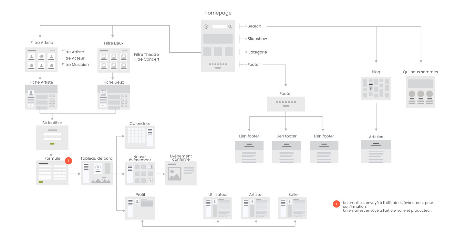Click the Fiche Lieux label
The height and width of the screenshot is (242, 465).
(114, 82)
